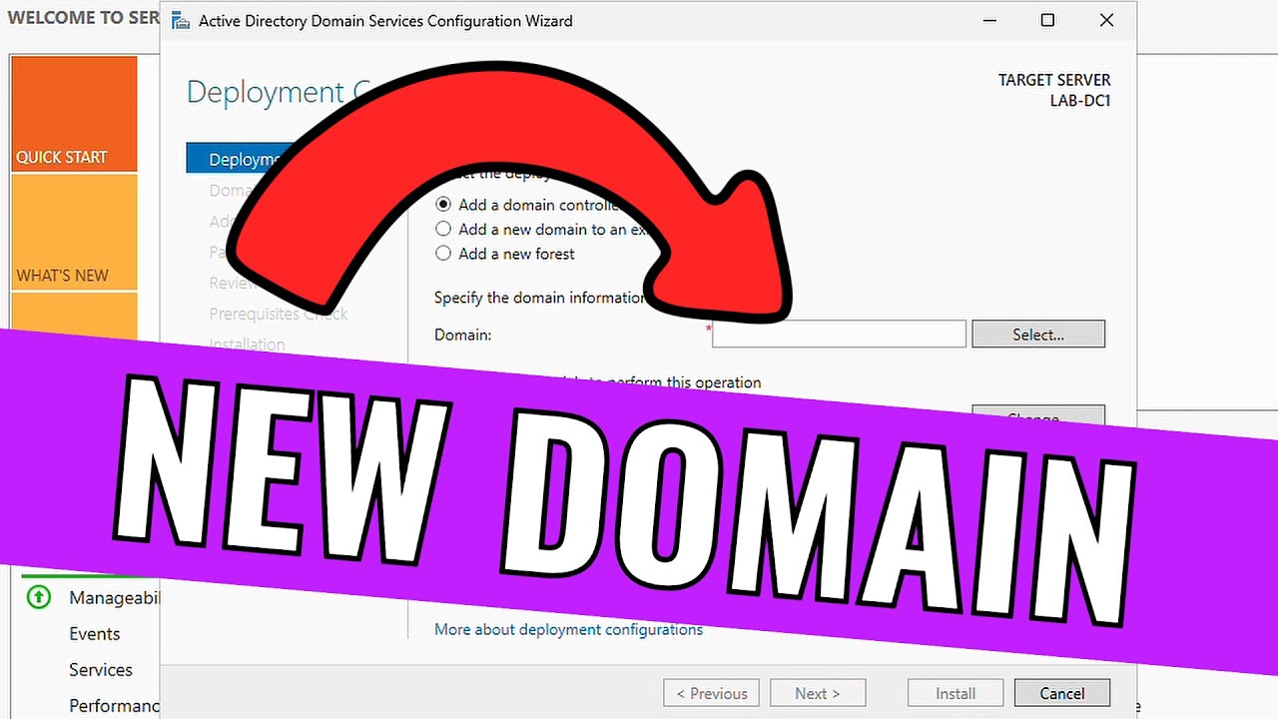Open Events in Server Manager tile
Image resolution: width=1278 pixels, height=719 pixels.
tap(94, 634)
